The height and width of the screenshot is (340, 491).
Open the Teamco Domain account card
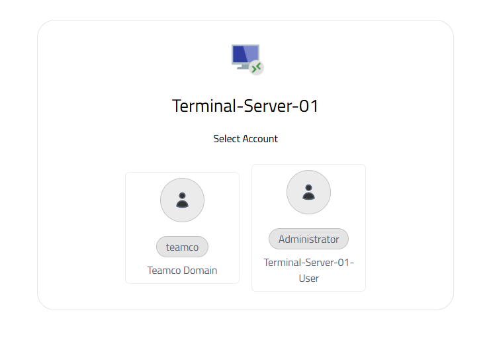pyautogui.click(x=182, y=228)
